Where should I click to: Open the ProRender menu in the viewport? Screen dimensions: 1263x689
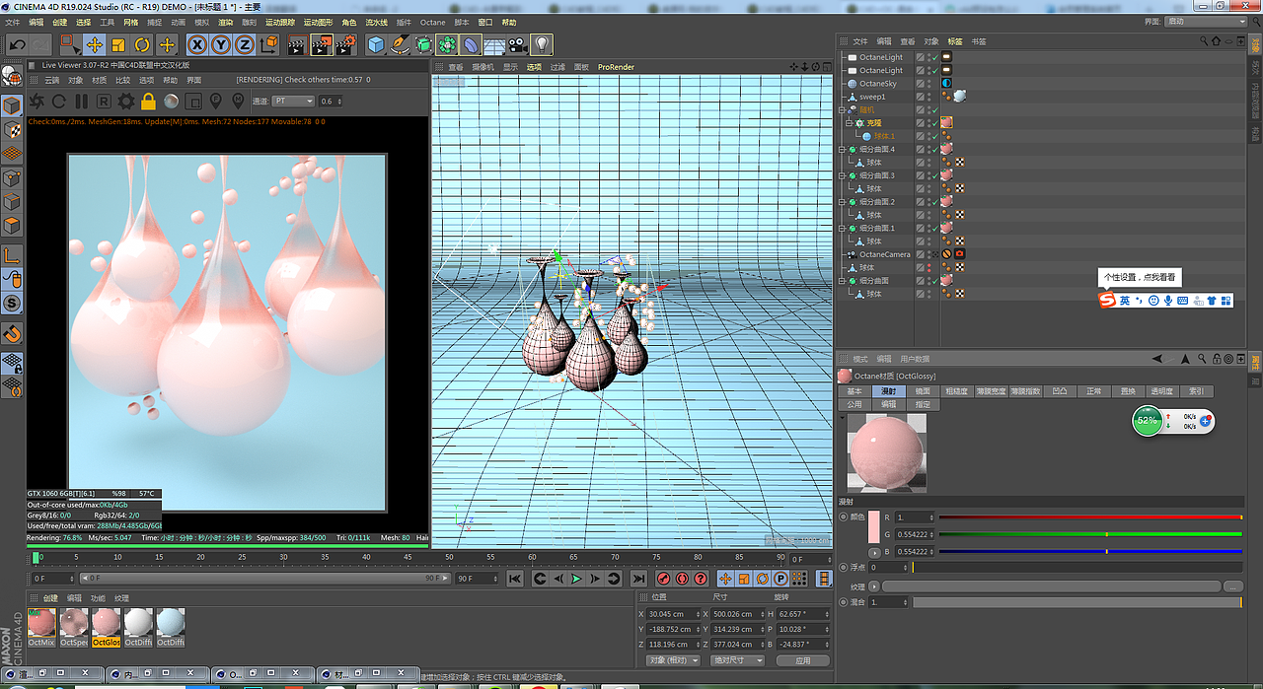coord(616,67)
